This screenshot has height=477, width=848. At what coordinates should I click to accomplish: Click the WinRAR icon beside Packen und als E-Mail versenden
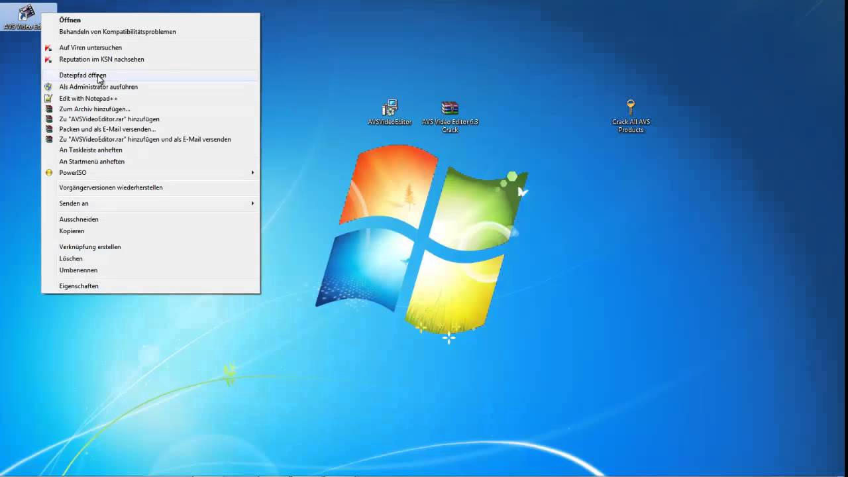pos(48,129)
